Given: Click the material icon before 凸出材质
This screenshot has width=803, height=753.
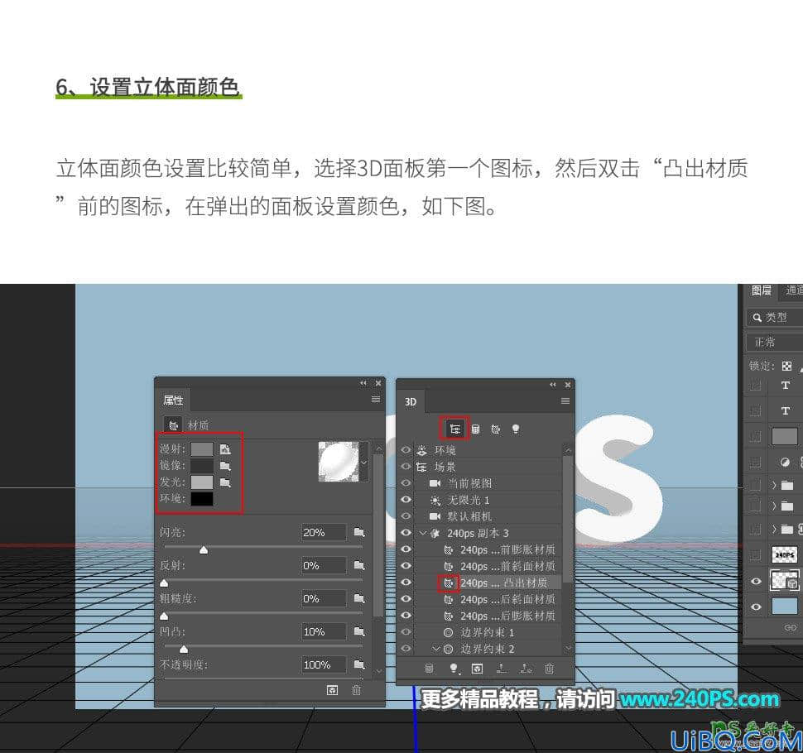Looking at the screenshot, I should [449, 583].
